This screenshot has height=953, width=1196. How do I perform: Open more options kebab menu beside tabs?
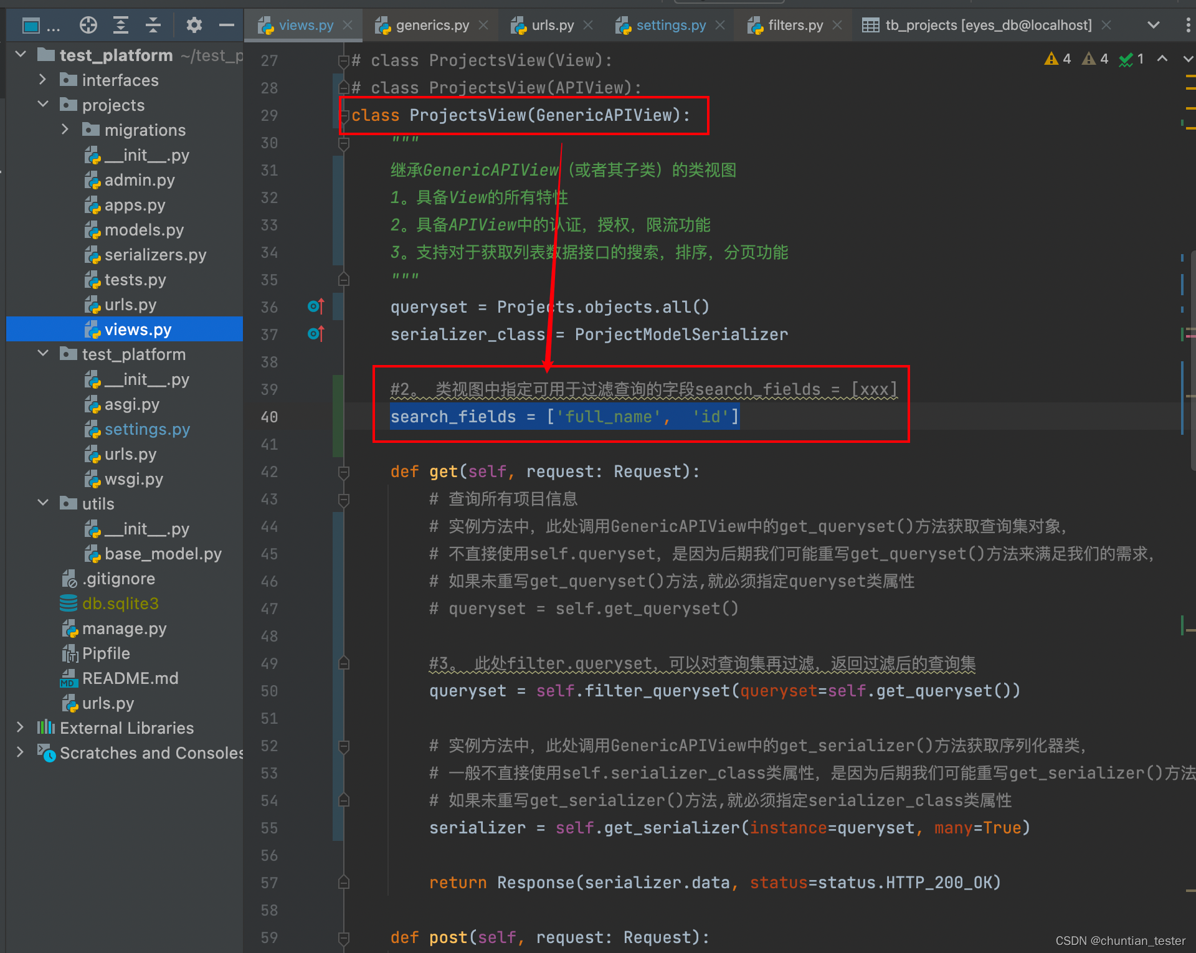click(x=1188, y=25)
